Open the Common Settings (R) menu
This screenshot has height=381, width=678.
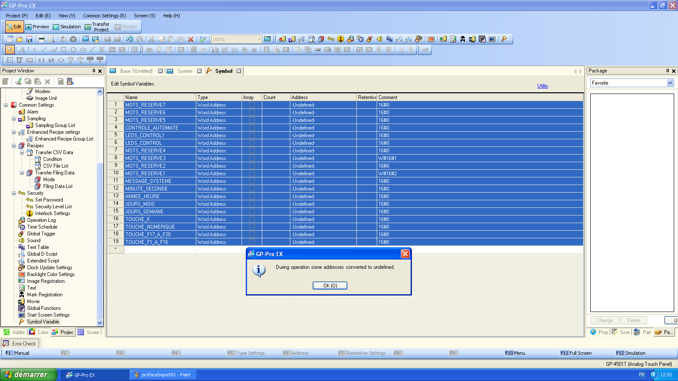(x=104, y=16)
